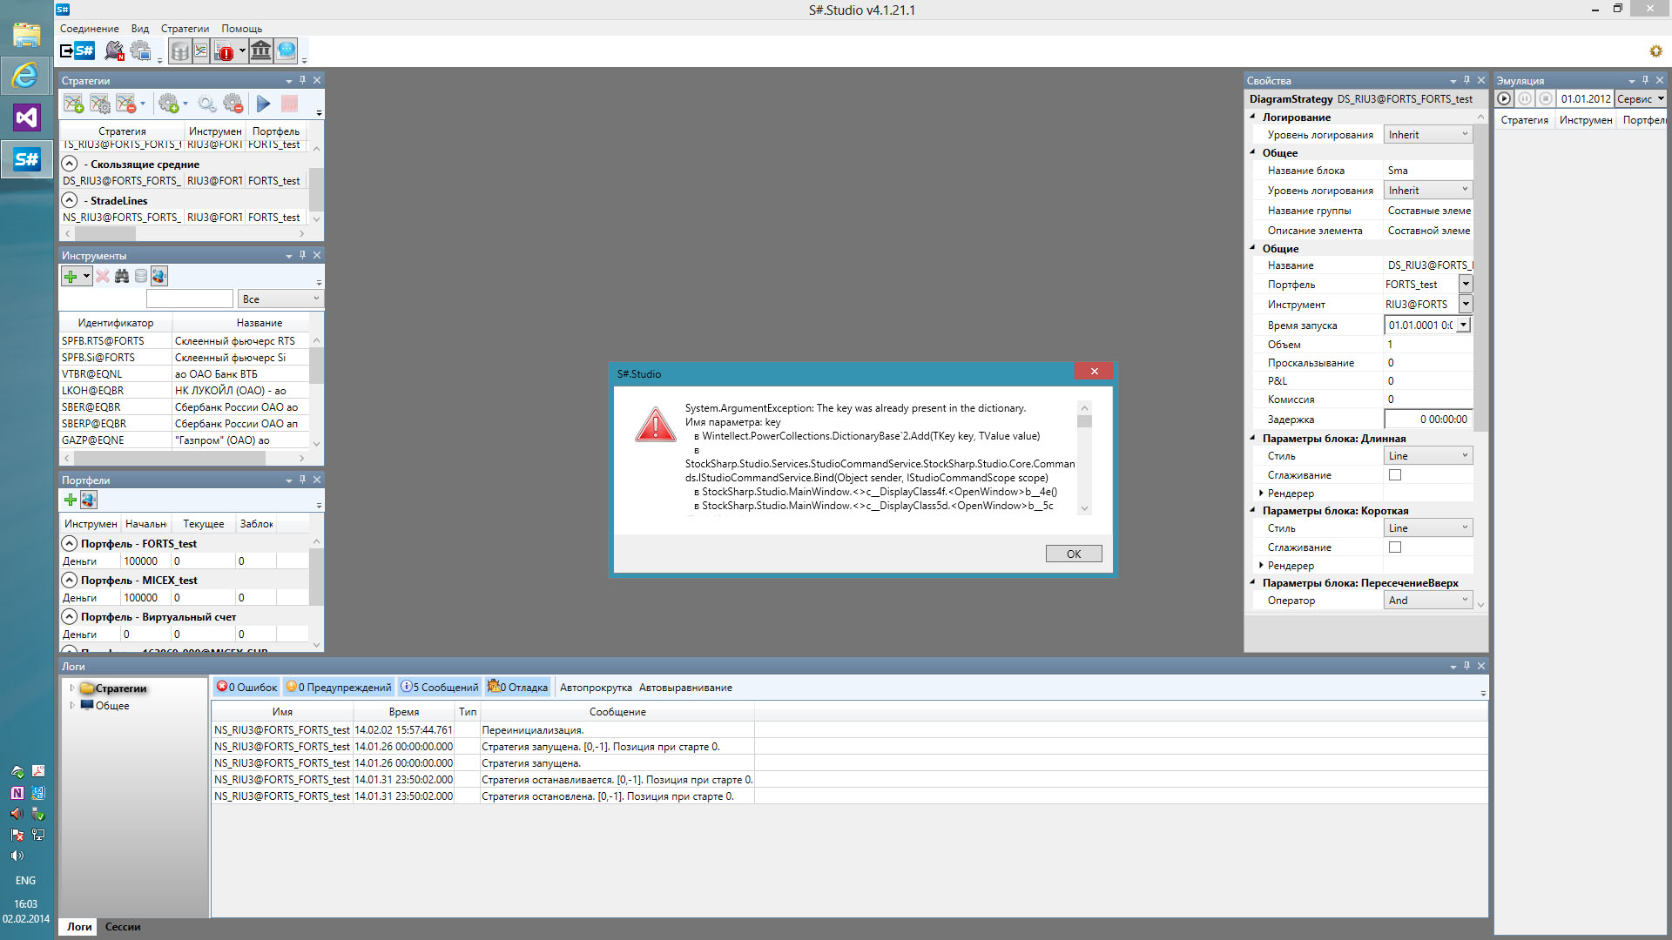Toggle the bell alert icon in Инструменты toolbar
The image size is (1672, 940).
(x=158, y=277)
